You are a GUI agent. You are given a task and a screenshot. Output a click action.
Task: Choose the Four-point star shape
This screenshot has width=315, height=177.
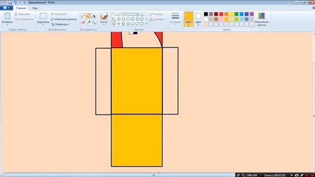[x=119, y=24]
